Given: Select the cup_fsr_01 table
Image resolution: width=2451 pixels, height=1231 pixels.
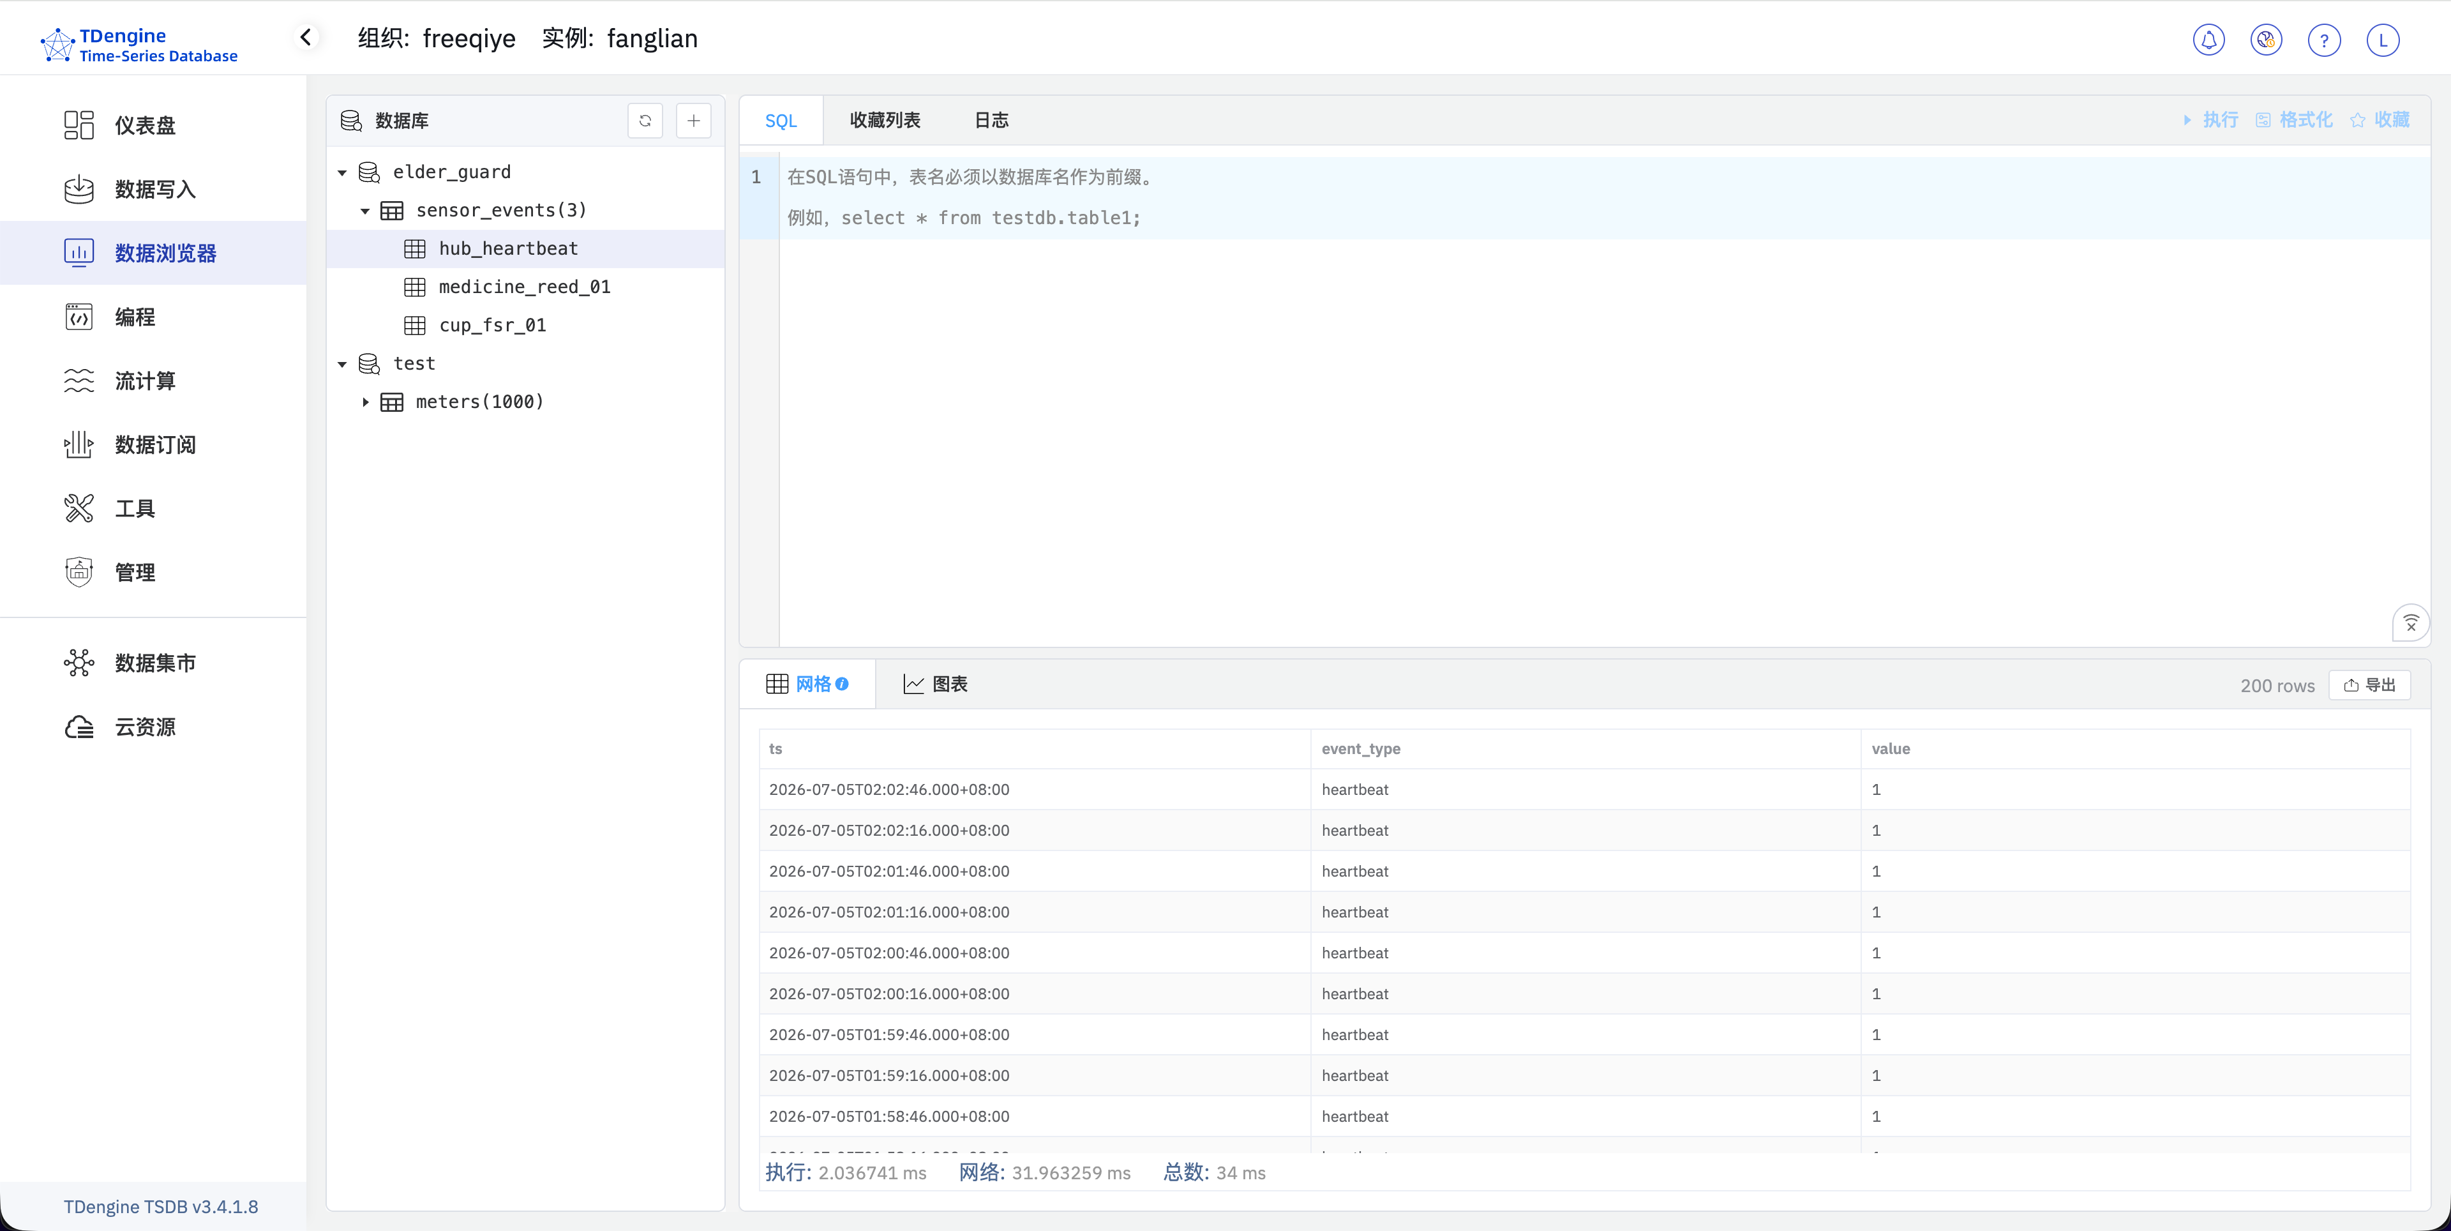Looking at the screenshot, I should coord(525,324).
